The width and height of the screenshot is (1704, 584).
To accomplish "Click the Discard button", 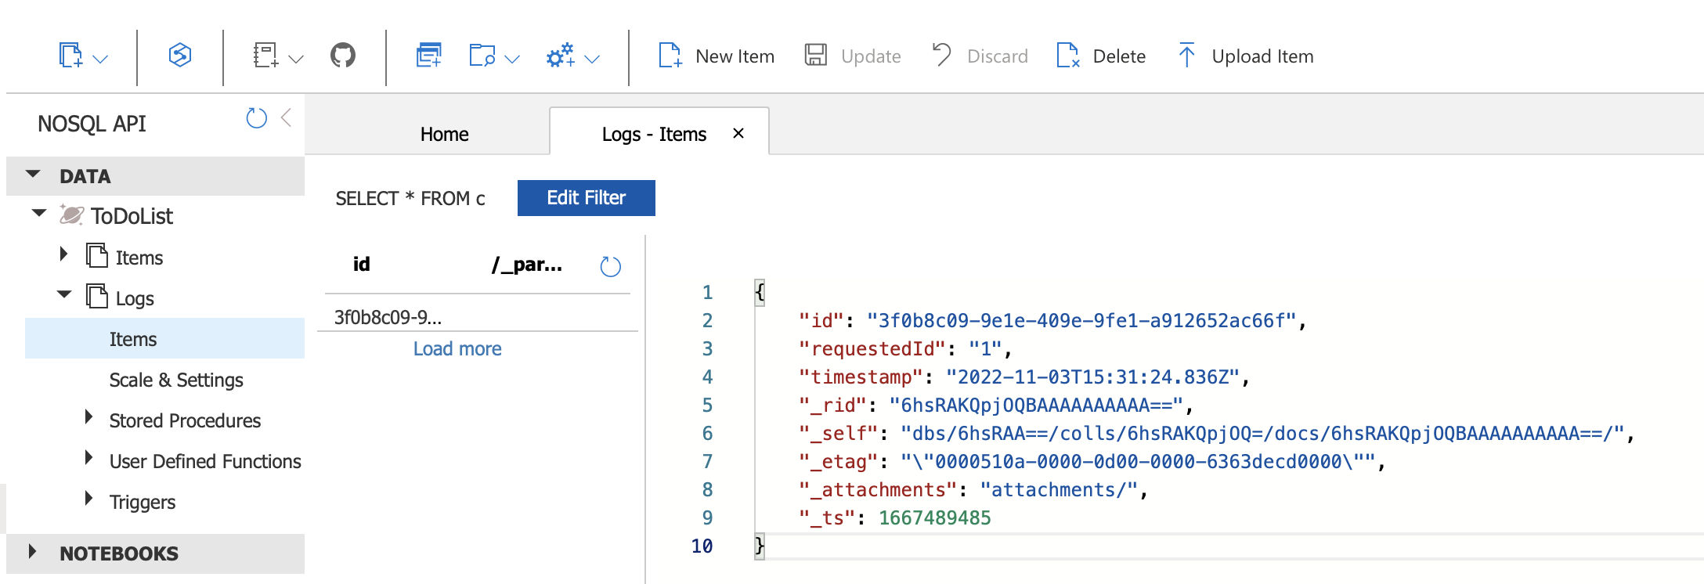I will point(980,56).
